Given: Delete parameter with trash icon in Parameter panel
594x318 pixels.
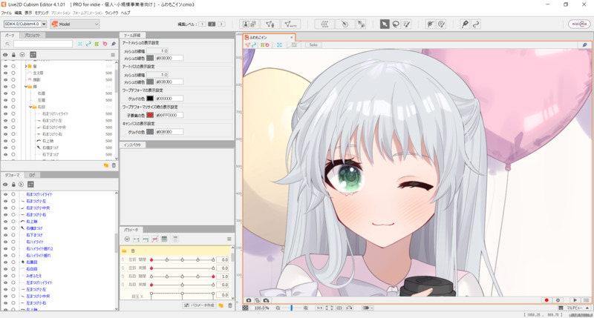Looking at the screenshot, I should tap(230, 305).
